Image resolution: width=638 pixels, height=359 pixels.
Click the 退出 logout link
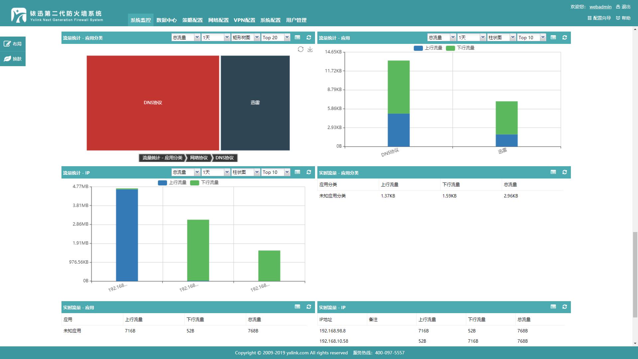point(623,7)
